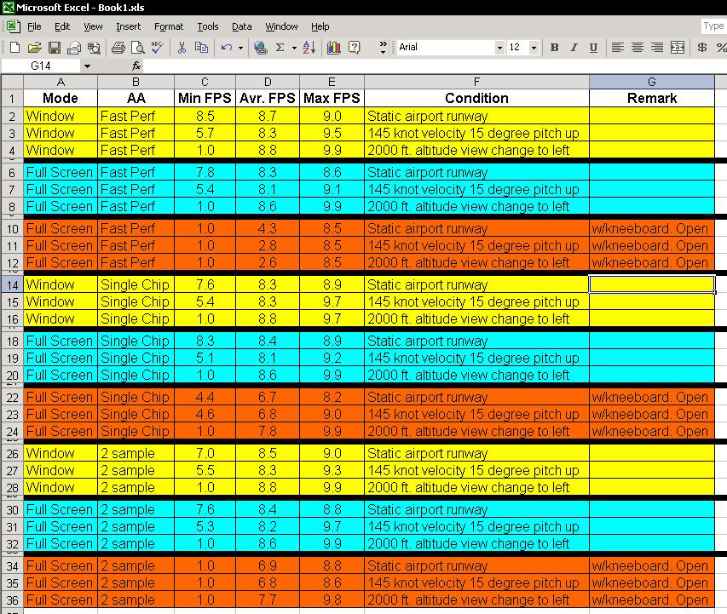
Task: Click the Merge and Center icon
Action: tap(678, 48)
